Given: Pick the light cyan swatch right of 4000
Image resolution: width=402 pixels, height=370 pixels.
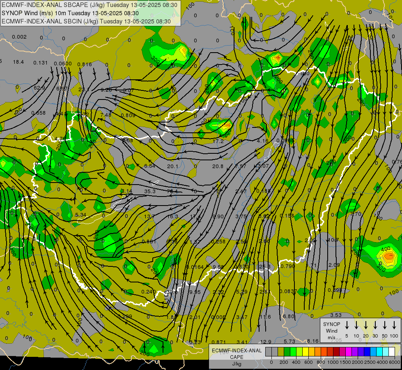Looking at the screenshot, I should [x=386, y=352].
